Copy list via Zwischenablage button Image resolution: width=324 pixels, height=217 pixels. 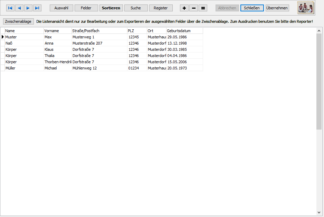click(x=18, y=21)
